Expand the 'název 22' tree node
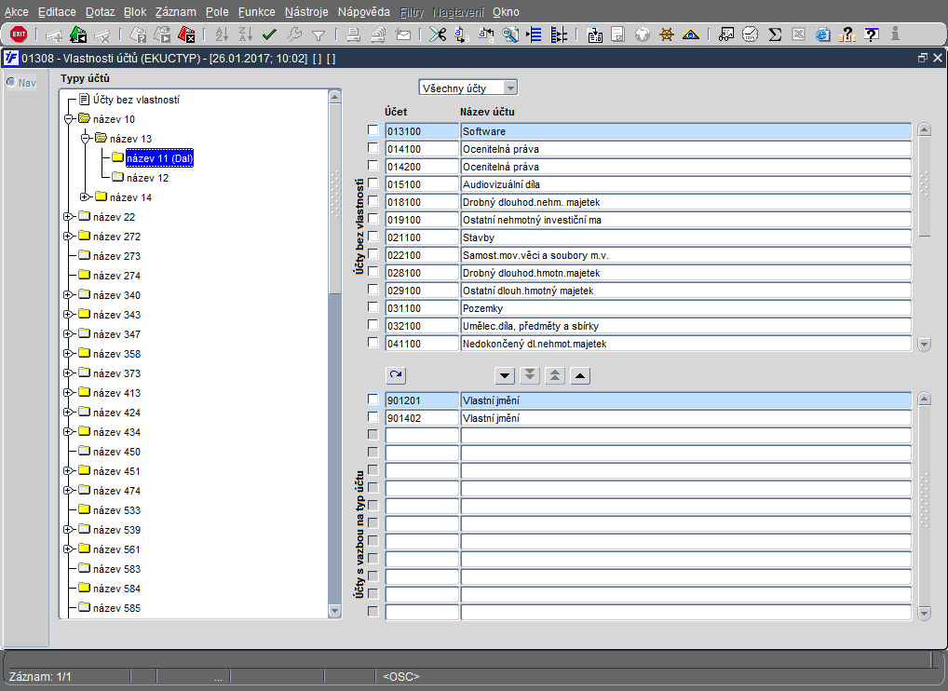Image resolution: width=948 pixels, height=691 pixels. [x=68, y=217]
